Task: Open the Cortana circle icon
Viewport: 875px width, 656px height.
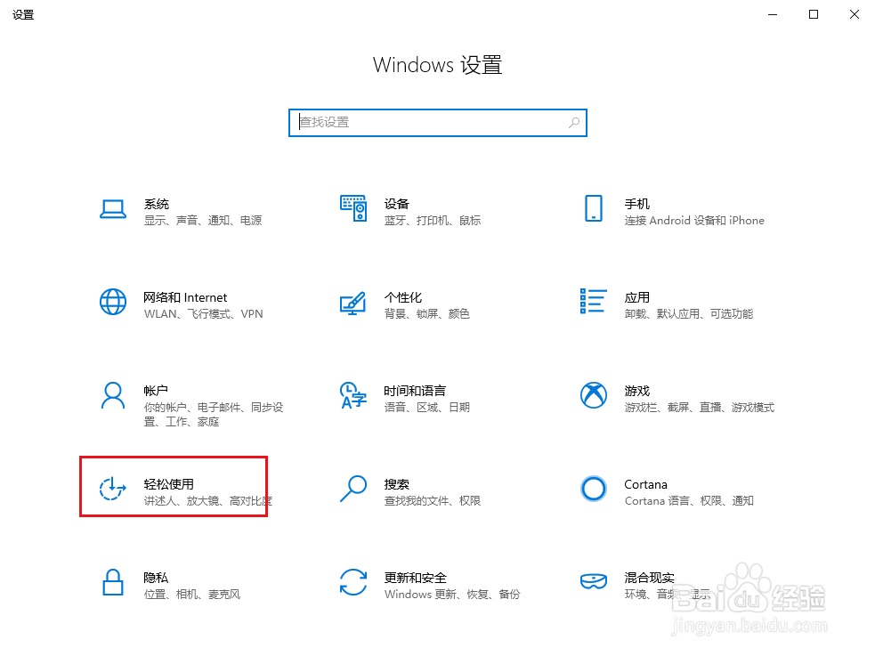Action: [x=593, y=489]
